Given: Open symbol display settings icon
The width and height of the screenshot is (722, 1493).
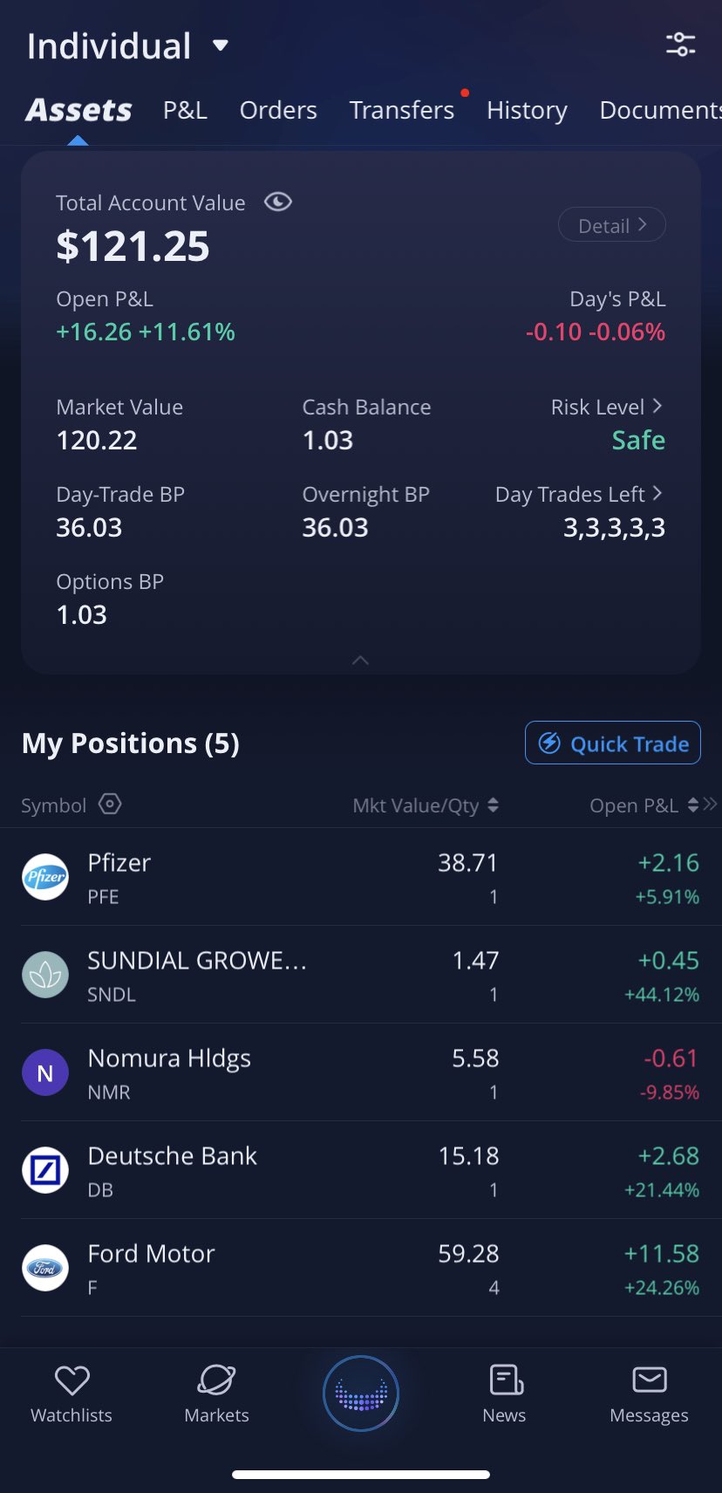Looking at the screenshot, I should (x=110, y=804).
